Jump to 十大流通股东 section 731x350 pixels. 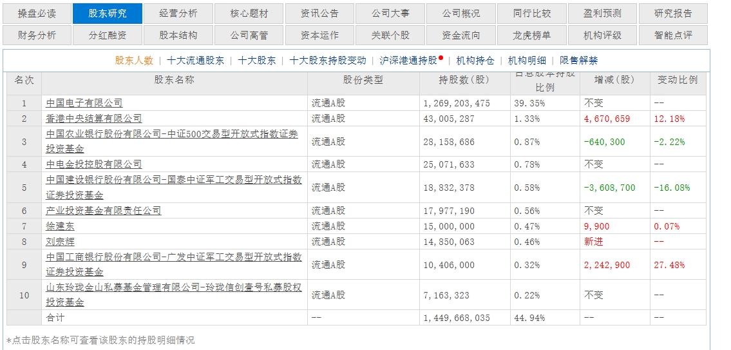point(195,60)
